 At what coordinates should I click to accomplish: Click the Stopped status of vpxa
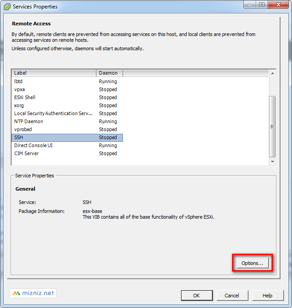point(108,89)
